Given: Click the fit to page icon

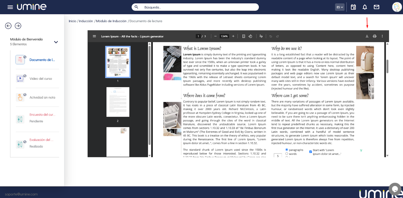Looking at the screenshot, I should click(243, 36).
